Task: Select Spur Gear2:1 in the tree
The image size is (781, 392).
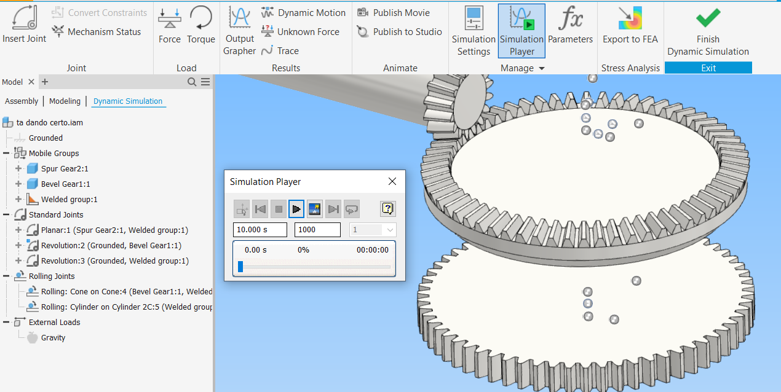Action: pos(65,168)
